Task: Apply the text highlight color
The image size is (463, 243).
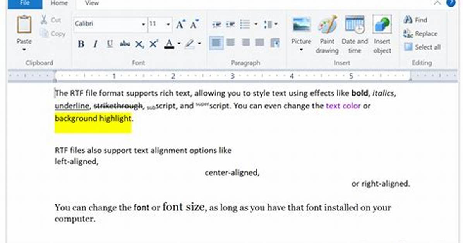Action: [190, 44]
